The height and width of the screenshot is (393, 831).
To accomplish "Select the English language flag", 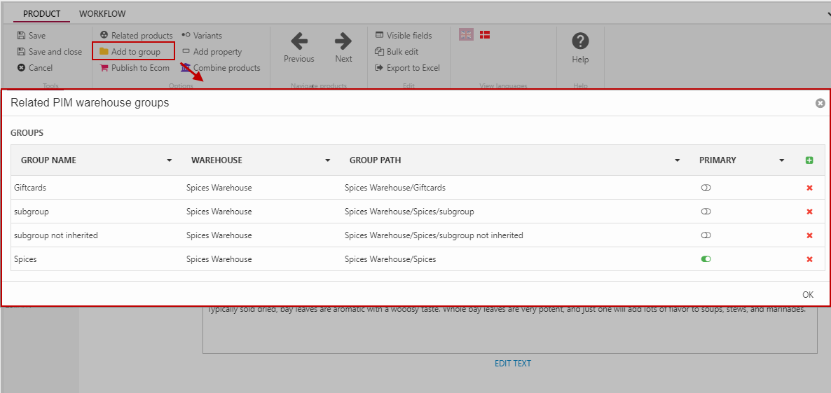I will coord(466,34).
